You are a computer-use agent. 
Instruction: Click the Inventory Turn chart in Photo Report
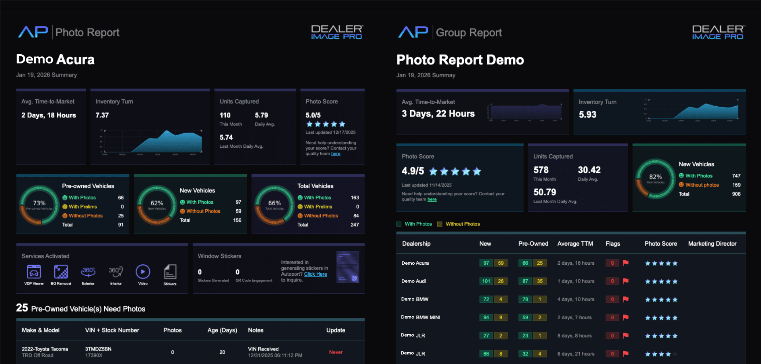[x=153, y=142]
